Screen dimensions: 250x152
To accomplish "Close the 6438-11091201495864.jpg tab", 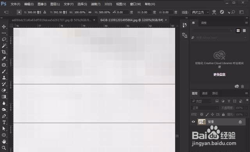I will pyautogui.click(x=166, y=20).
